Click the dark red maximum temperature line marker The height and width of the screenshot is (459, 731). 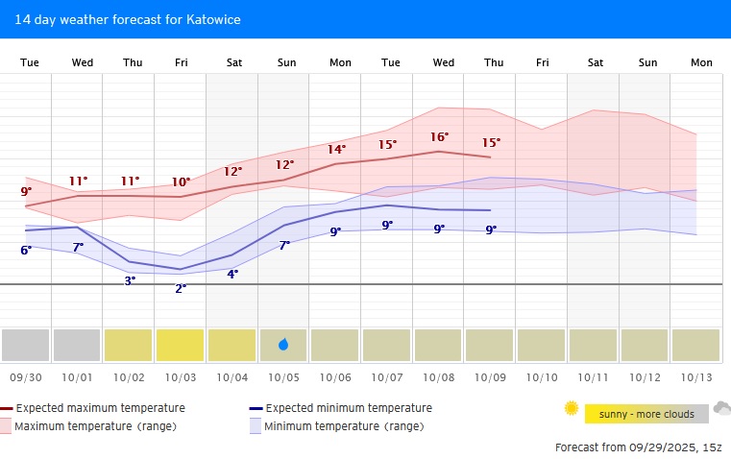click(x=7, y=408)
